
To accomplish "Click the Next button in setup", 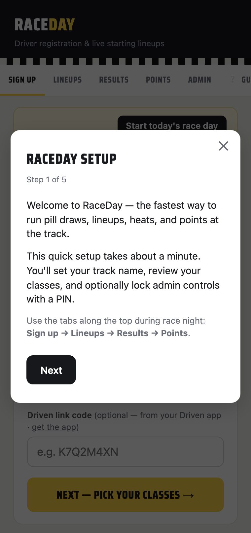I will click(51, 370).
